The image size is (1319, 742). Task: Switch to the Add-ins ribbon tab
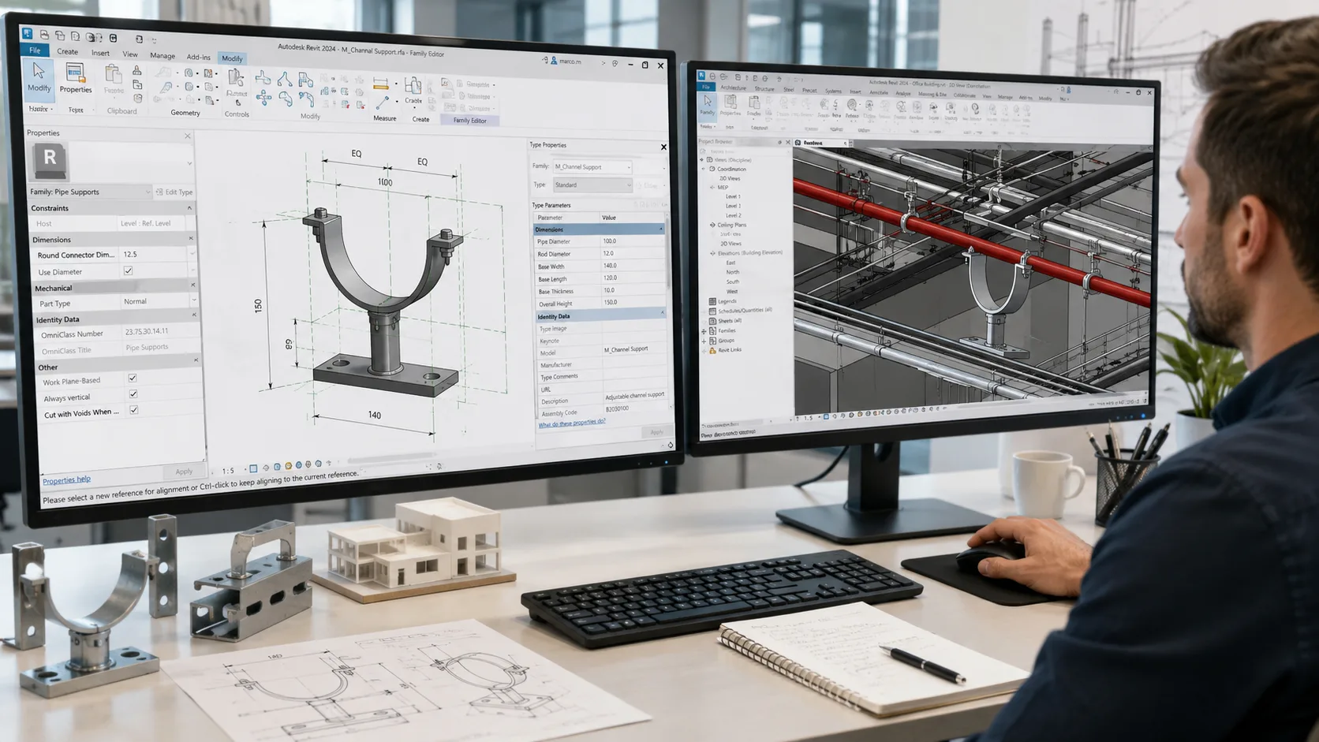pos(198,57)
